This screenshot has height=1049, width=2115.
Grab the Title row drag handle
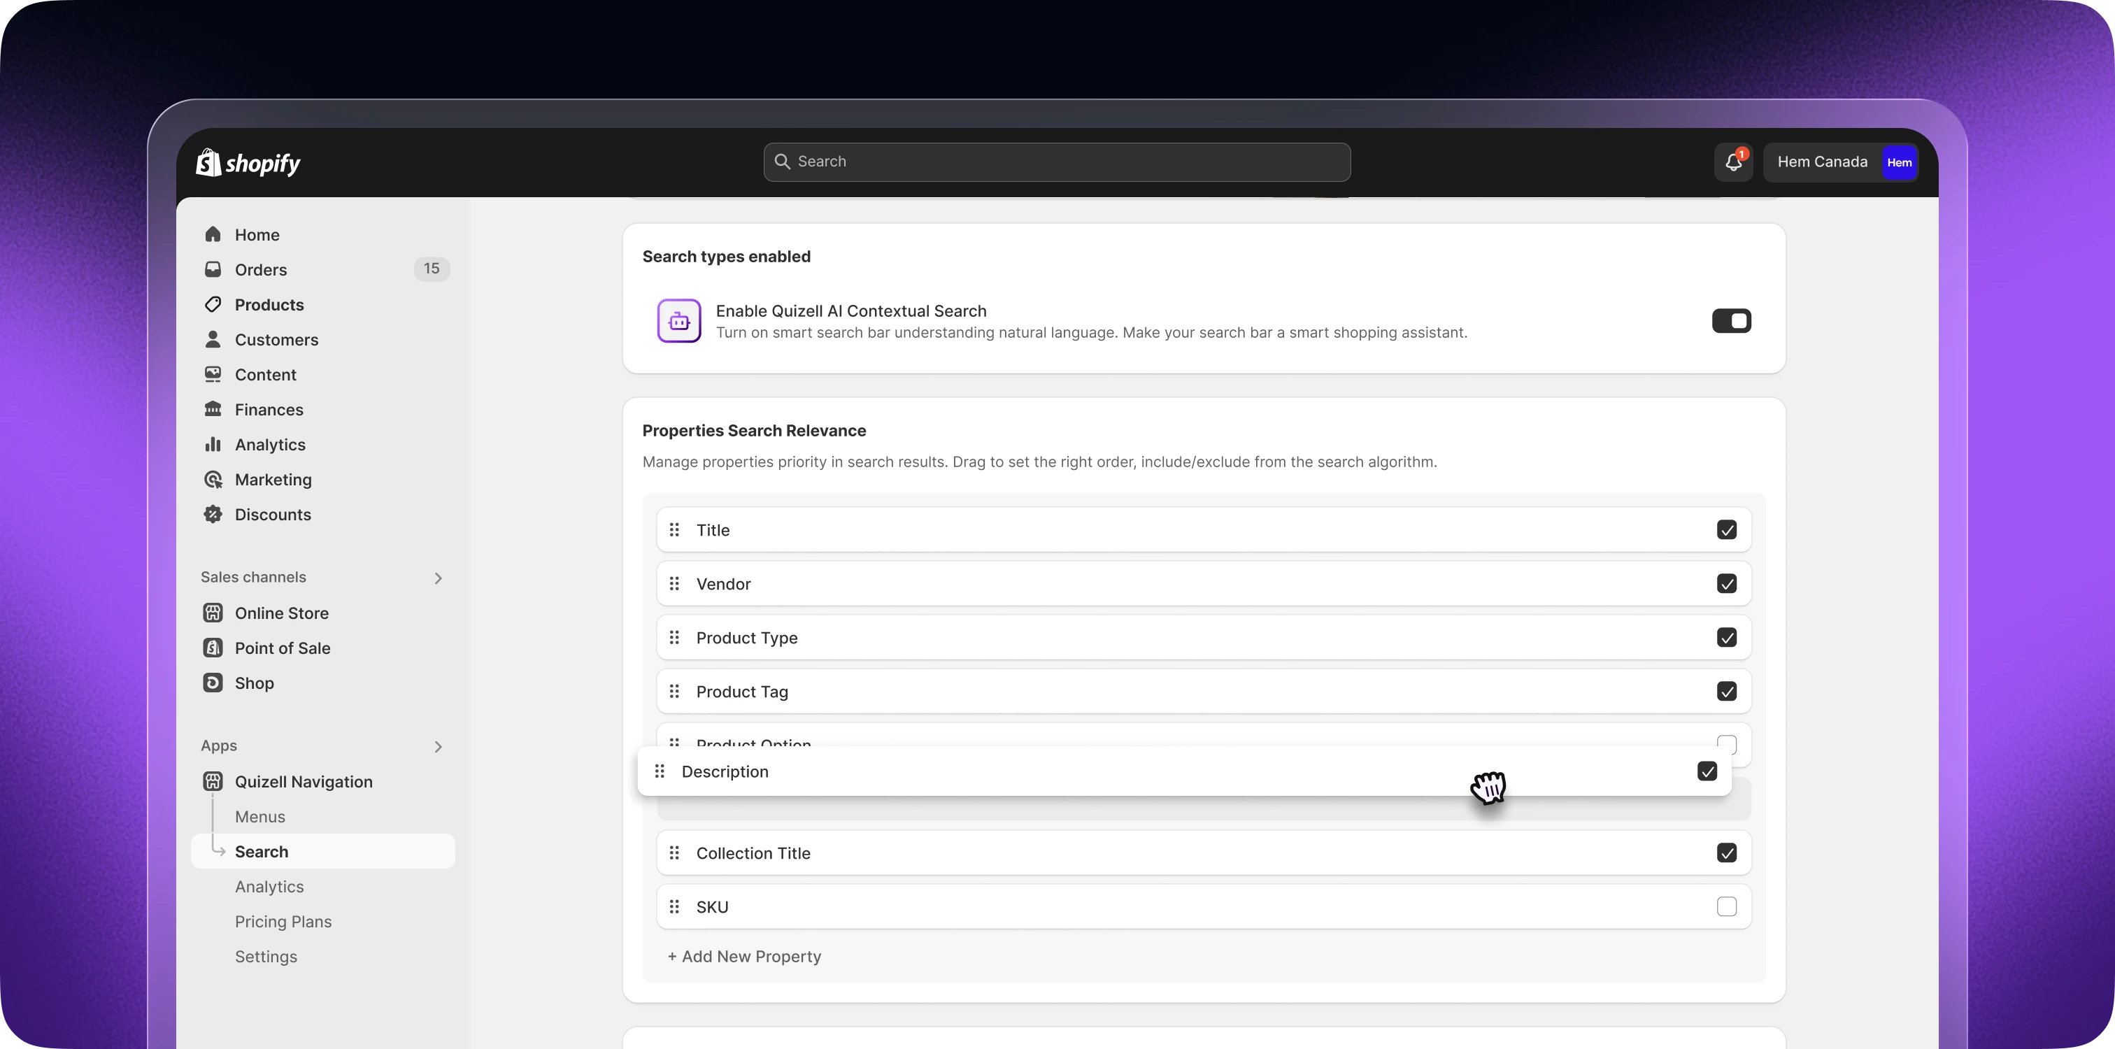(674, 529)
